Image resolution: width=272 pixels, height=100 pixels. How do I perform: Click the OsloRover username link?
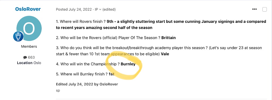point(28,9)
